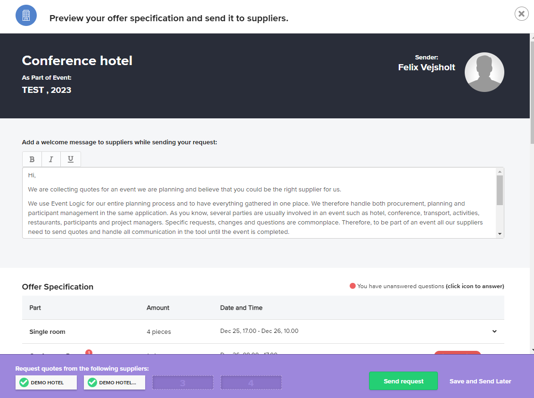Image resolution: width=534 pixels, height=398 pixels.
Task: Click the Date and Time column header
Action: click(x=241, y=308)
